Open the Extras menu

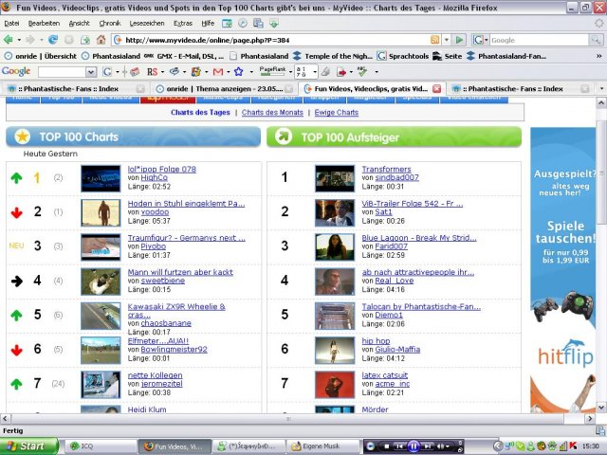point(183,23)
